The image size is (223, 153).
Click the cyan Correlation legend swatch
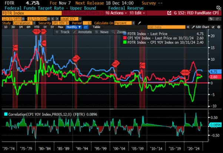click(x=6, y=114)
